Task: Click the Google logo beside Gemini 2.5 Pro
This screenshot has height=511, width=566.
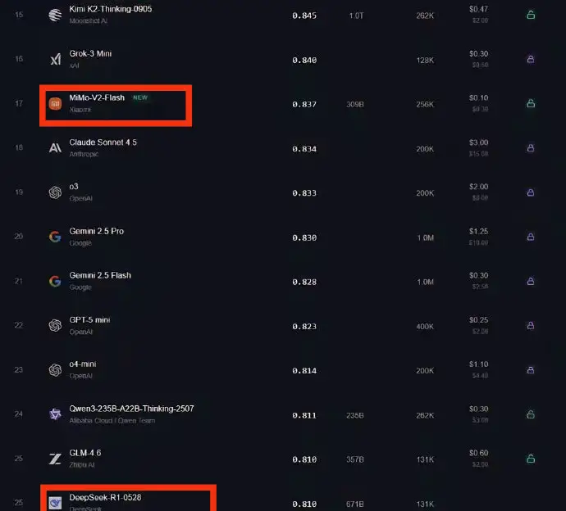Action: coord(55,237)
